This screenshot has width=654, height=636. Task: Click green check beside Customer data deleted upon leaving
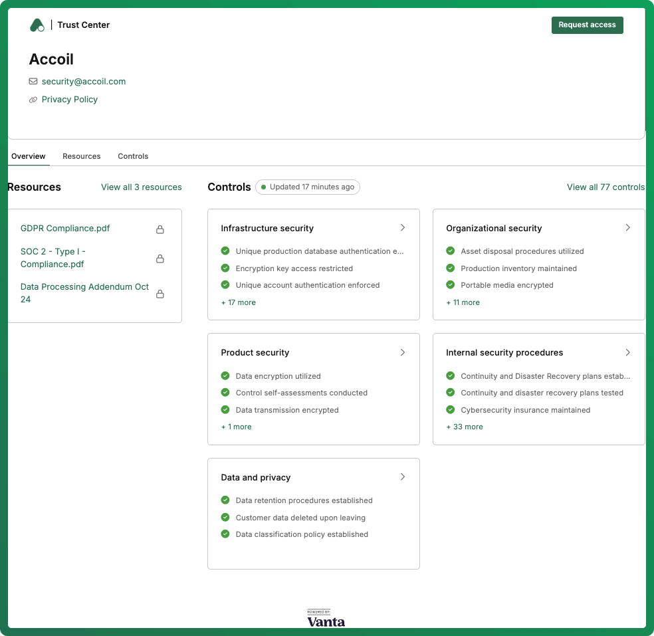pyautogui.click(x=225, y=517)
